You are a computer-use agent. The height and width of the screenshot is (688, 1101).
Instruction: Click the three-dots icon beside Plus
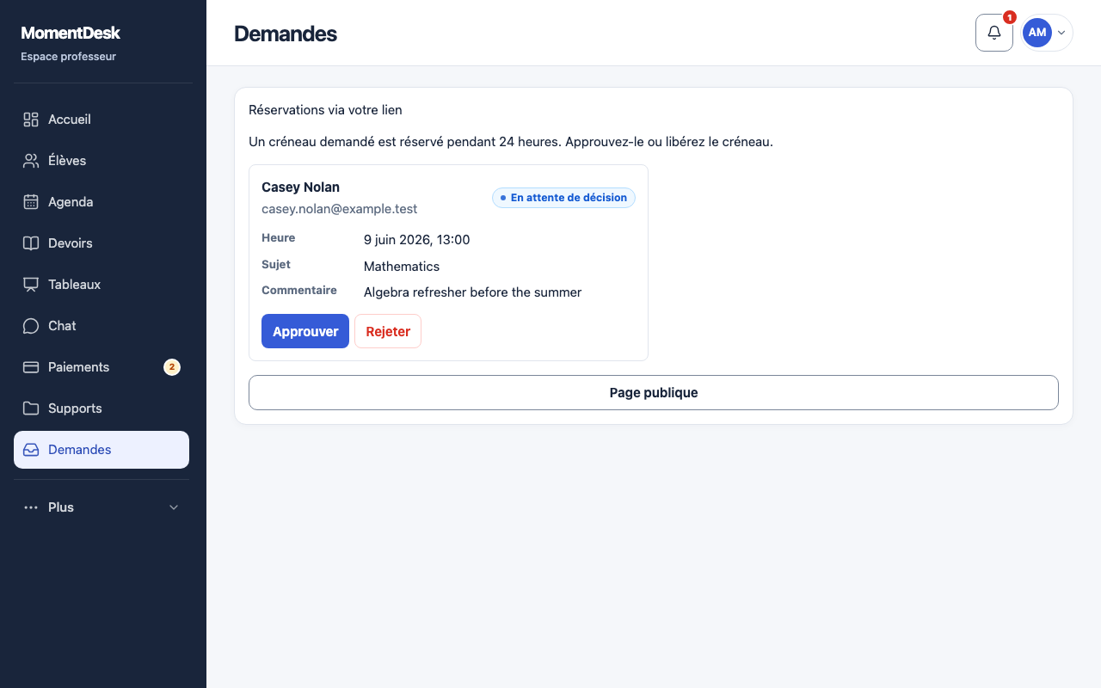pos(31,507)
